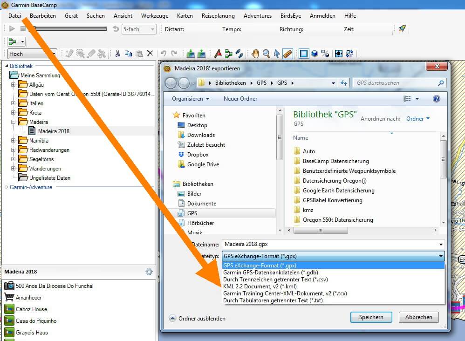Screen dimensions: 465x341
Task: Open the help icon in export dialog
Action: [436, 99]
